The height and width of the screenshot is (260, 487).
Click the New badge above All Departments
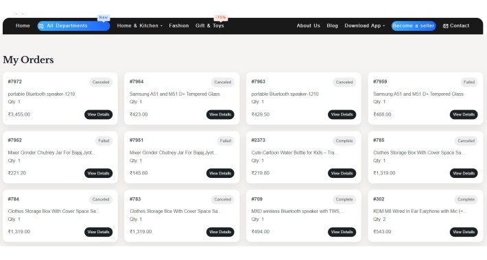[104, 17]
